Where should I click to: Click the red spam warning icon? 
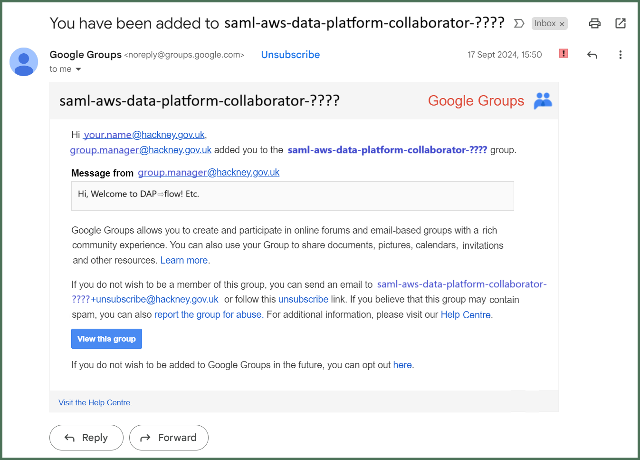point(564,53)
